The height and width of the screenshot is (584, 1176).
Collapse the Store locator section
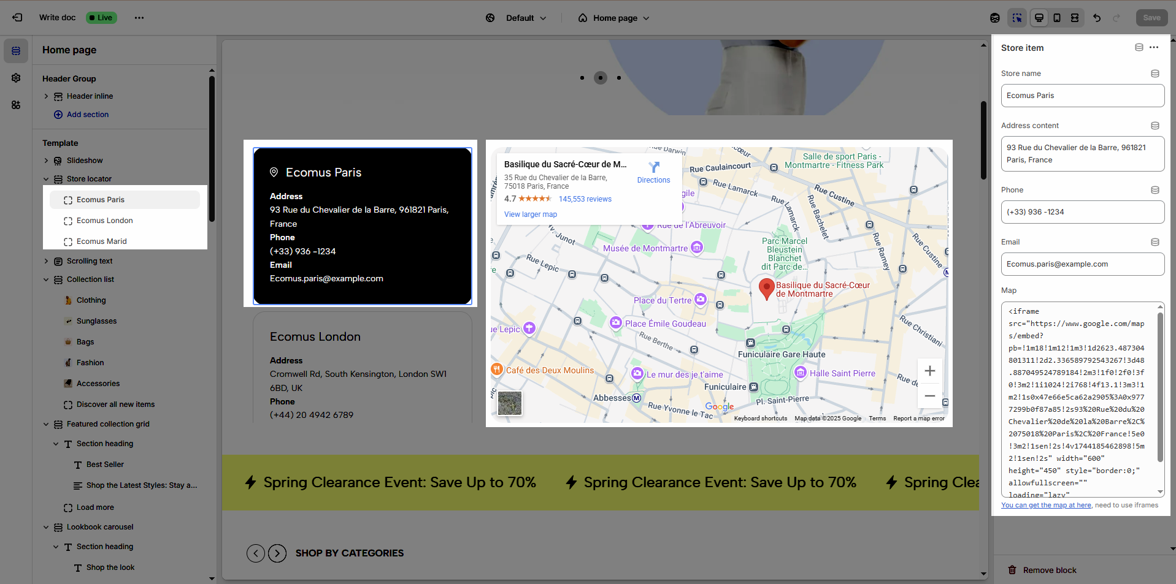(x=46, y=179)
